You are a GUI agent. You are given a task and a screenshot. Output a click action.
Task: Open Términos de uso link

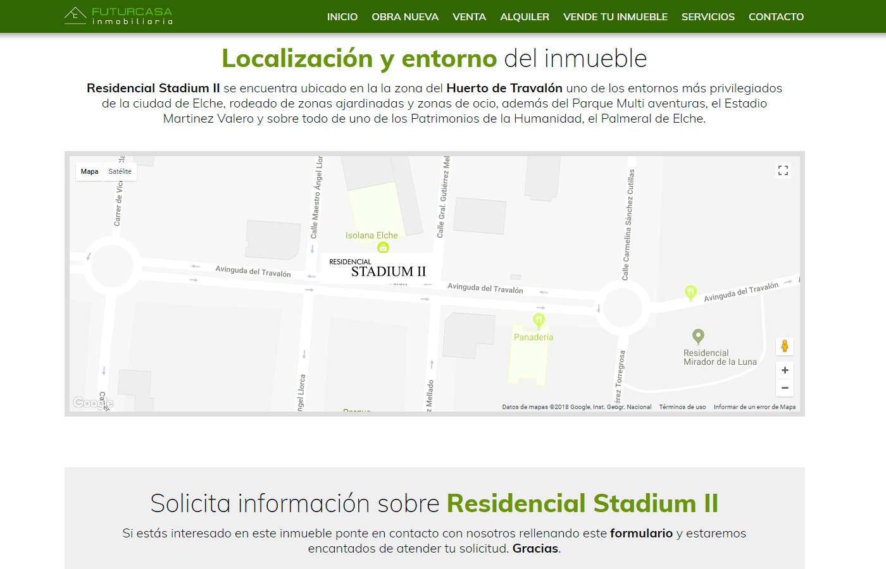[x=682, y=407]
